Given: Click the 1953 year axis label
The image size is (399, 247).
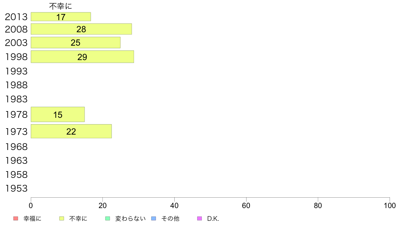Looking at the screenshot, I should [x=16, y=189].
